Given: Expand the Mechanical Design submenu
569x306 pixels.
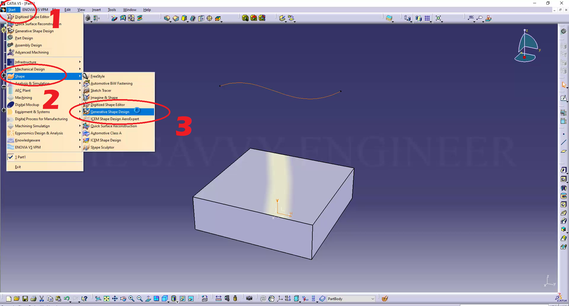Looking at the screenshot, I should [30, 69].
